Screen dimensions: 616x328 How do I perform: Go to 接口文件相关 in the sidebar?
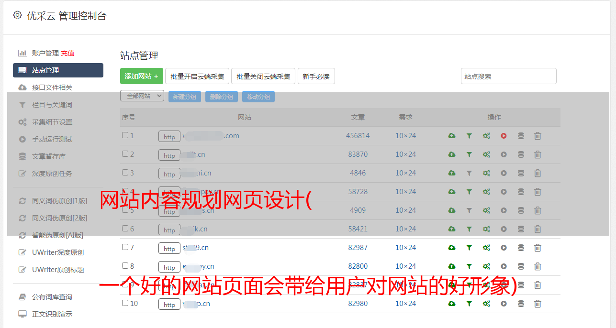(x=52, y=87)
